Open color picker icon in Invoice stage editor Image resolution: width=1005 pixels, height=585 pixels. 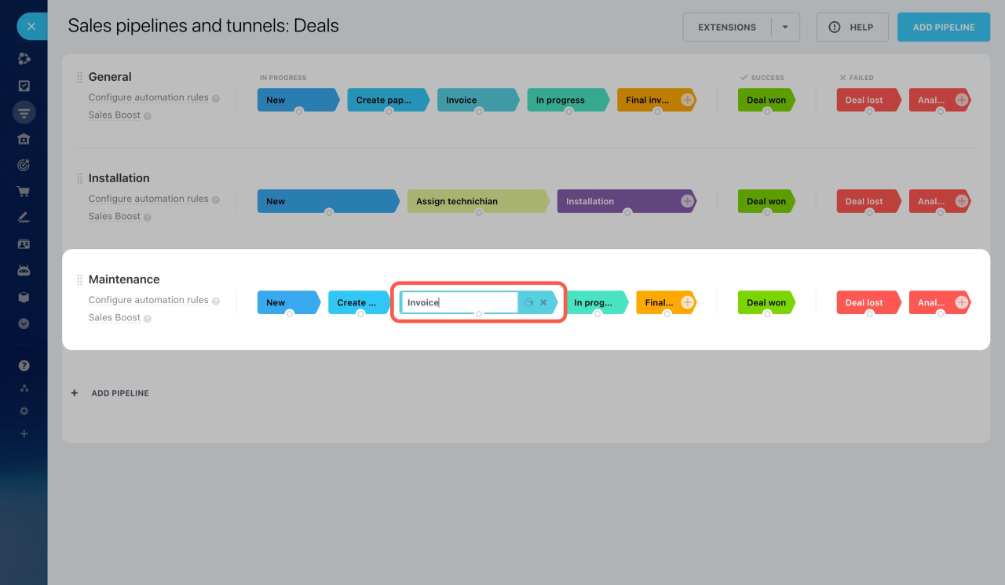[x=528, y=302]
